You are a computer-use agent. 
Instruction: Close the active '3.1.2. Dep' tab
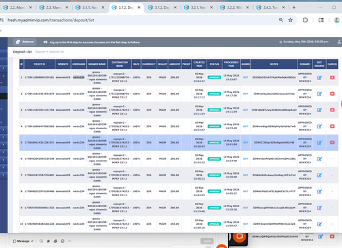(x=139, y=8)
